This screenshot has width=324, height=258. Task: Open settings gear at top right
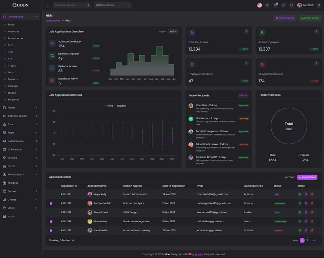tap(319, 5)
